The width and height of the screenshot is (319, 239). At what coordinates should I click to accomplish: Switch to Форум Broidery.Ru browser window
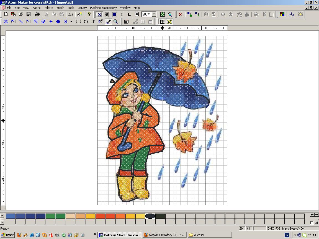[x=164, y=235]
